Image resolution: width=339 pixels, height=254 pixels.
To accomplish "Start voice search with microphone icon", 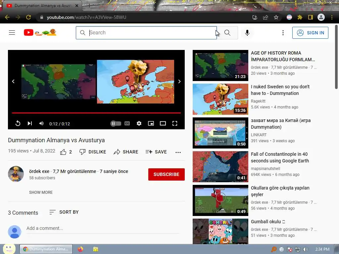I will [247, 33].
